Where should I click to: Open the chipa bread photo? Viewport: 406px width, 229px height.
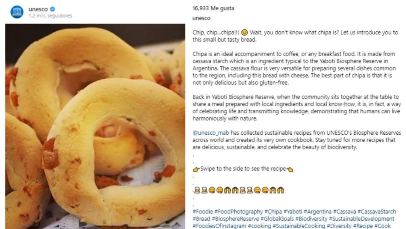(x=95, y=126)
